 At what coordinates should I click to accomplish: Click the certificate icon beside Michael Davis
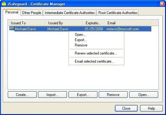click(12, 28)
